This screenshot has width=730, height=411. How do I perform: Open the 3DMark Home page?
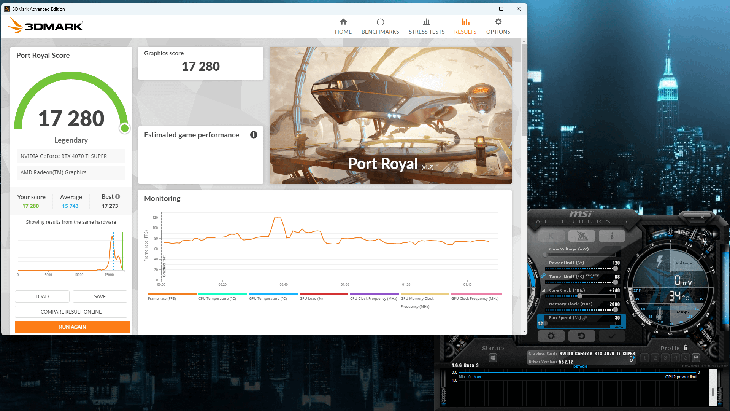click(343, 26)
